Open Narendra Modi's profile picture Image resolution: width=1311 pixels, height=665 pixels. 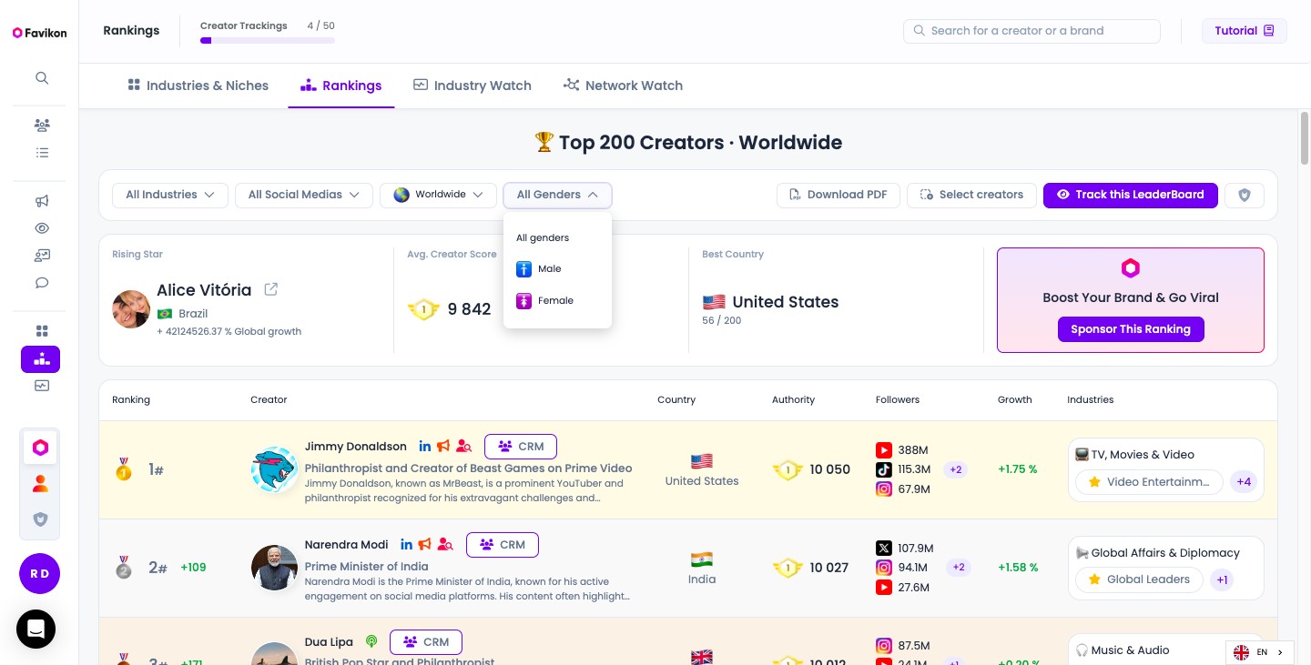coord(274,568)
